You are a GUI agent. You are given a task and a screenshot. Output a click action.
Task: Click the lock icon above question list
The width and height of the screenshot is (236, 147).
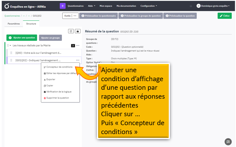(x=78, y=31)
